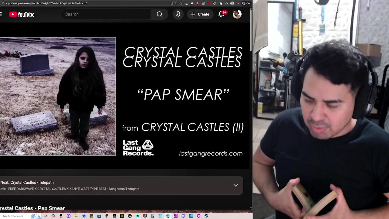The width and height of the screenshot is (389, 219).
Task: Open Logitech G HUB taskbar icon
Action: [x=130, y=216]
